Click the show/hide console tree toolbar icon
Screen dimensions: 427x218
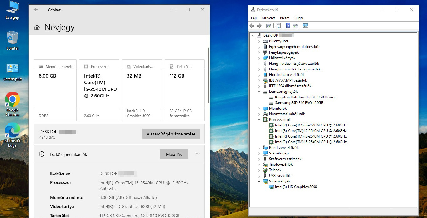[269, 26]
